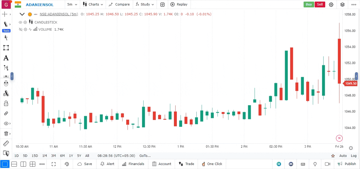Open the Telegram icon link
Viewport: 360px width, 169px height.
[x=279, y=164]
